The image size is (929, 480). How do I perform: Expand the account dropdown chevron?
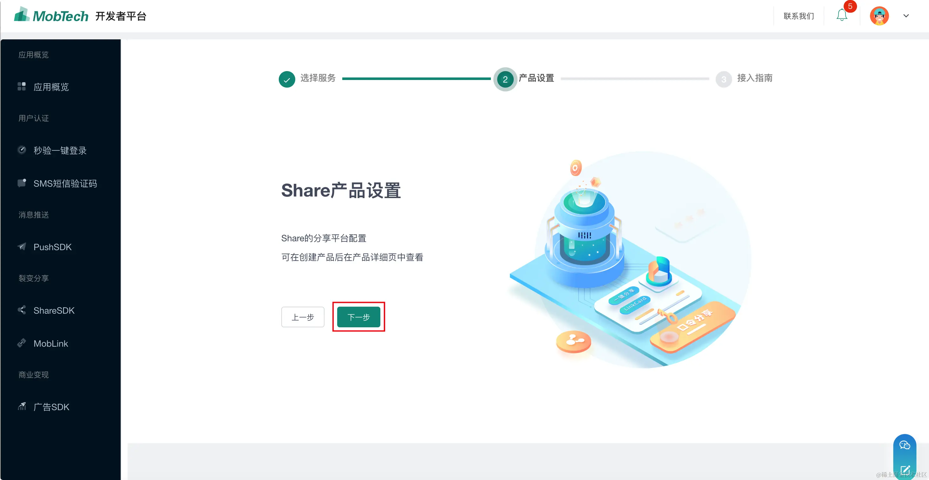click(x=906, y=16)
